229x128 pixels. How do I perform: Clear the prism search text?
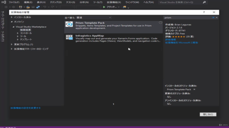pyautogui.click(x=213, y=17)
